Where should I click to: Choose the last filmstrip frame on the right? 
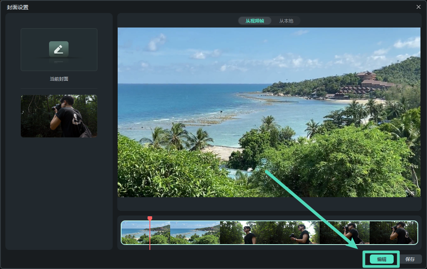[x=393, y=233]
